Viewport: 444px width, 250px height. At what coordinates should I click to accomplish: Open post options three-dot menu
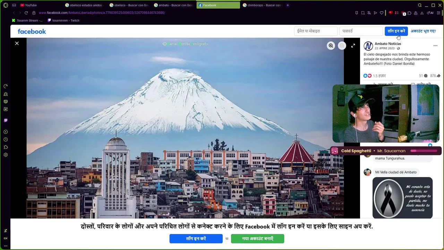tap(435, 45)
